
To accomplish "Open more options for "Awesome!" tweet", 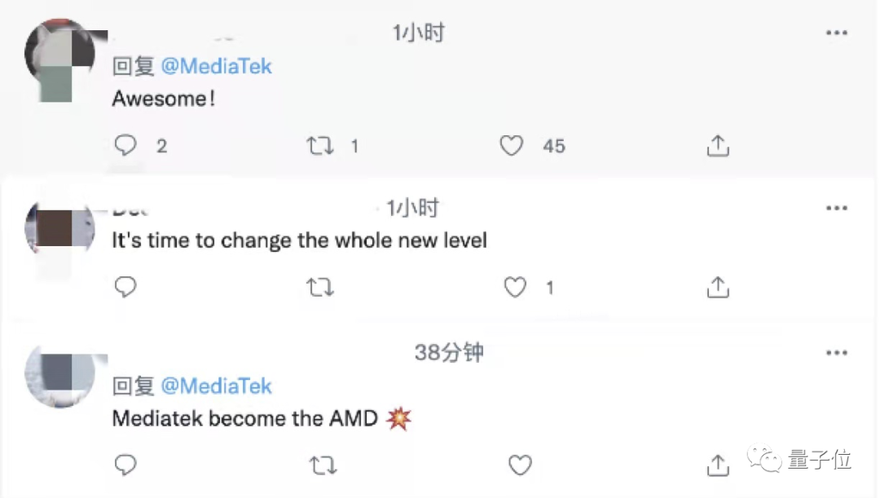I will (x=837, y=33).
